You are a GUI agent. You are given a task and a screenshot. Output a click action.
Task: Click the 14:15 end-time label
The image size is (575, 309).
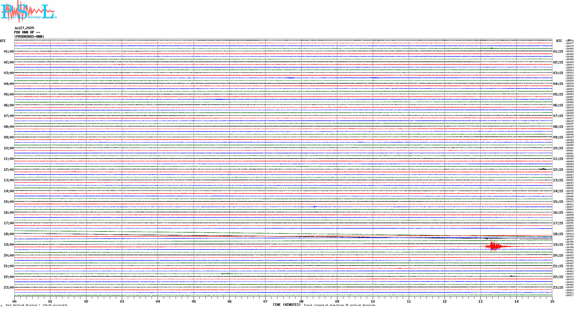[x=558, y=191]
